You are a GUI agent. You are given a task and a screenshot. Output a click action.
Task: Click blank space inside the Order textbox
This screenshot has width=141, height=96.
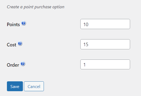107,64
